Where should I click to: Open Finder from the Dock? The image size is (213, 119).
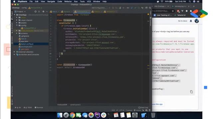pos(60,115)
